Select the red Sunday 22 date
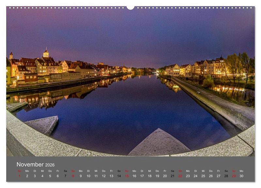Image resolution: width=261 pixels, height=188 pixels. (180, 176)
